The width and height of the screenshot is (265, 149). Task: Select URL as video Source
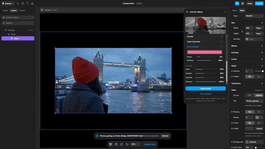pyautogui.click(x=250, y=95)
